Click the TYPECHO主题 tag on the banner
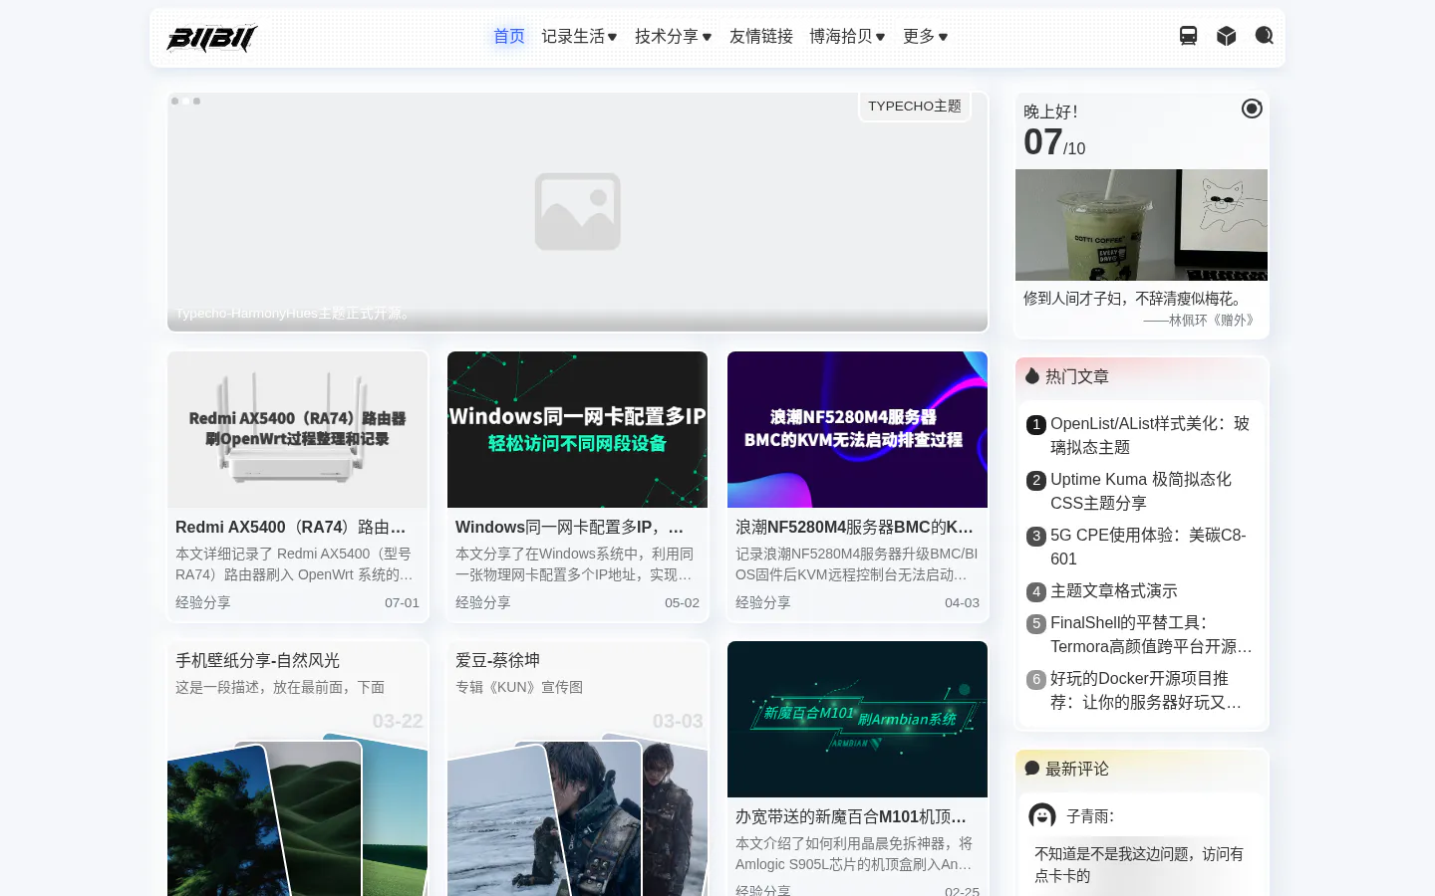Viewport: 1435px width, 896px height. click(x=915, y=107)
